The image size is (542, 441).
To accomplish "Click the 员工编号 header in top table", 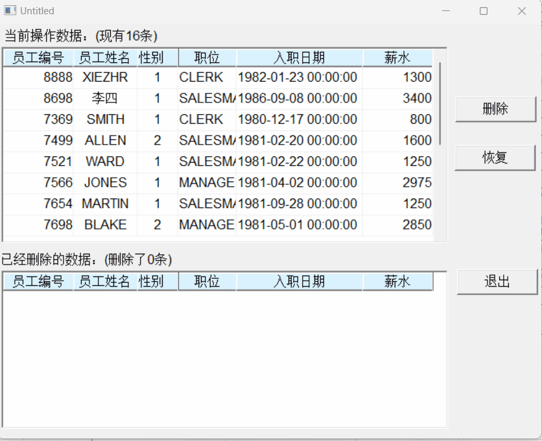I will point(38,58).
